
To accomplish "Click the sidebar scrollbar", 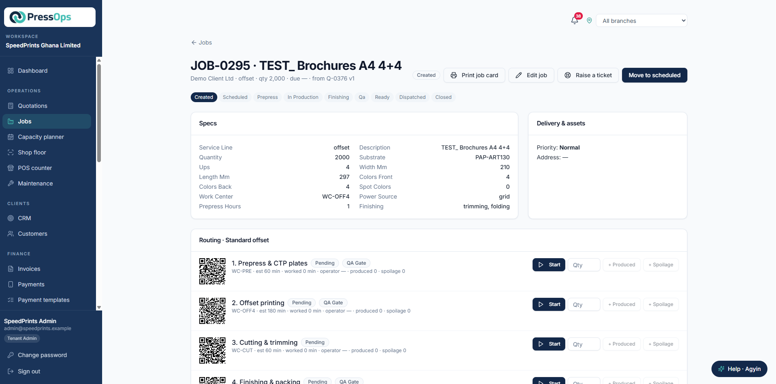I will click(99, 113).
